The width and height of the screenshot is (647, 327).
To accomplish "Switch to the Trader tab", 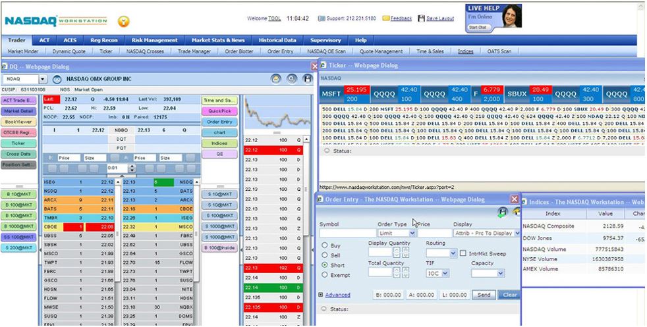I will click(x=17, y=40).
